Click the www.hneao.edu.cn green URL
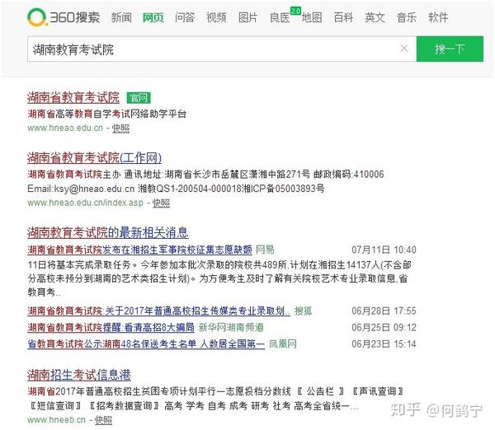 click(65, 128)
